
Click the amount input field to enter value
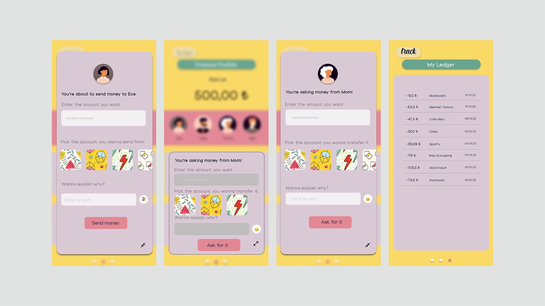tap(103, 118)
